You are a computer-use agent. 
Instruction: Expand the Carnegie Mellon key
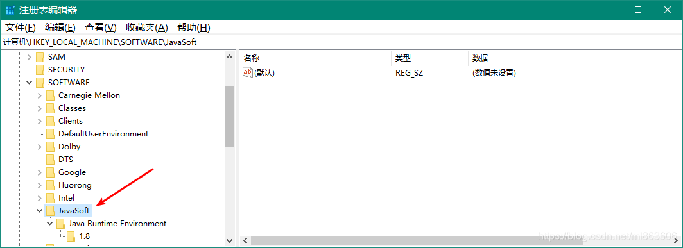40,95
